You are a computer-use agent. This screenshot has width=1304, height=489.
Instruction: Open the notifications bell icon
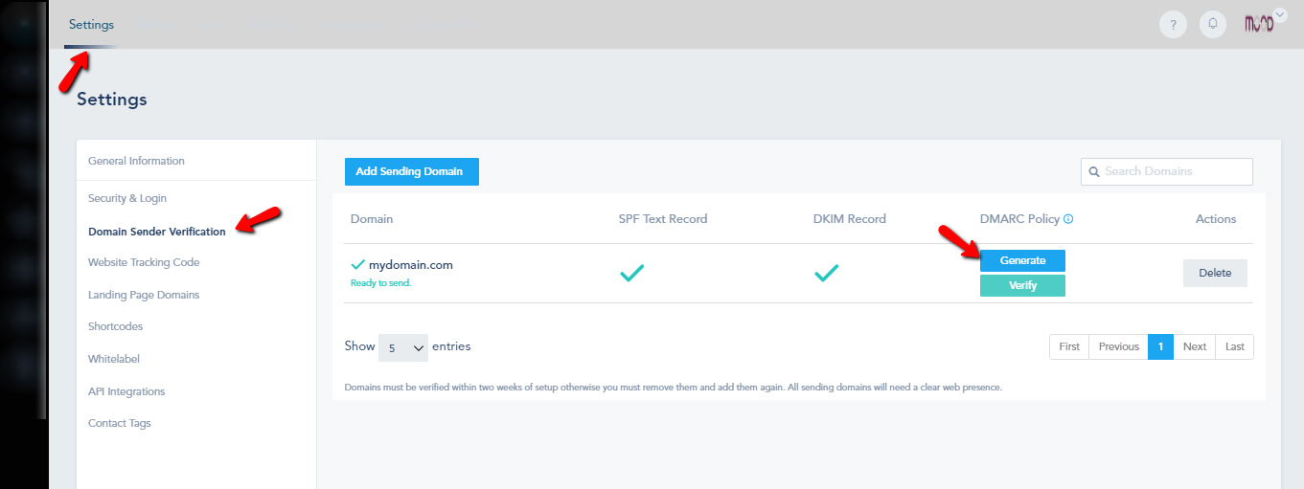[1213, 25]
